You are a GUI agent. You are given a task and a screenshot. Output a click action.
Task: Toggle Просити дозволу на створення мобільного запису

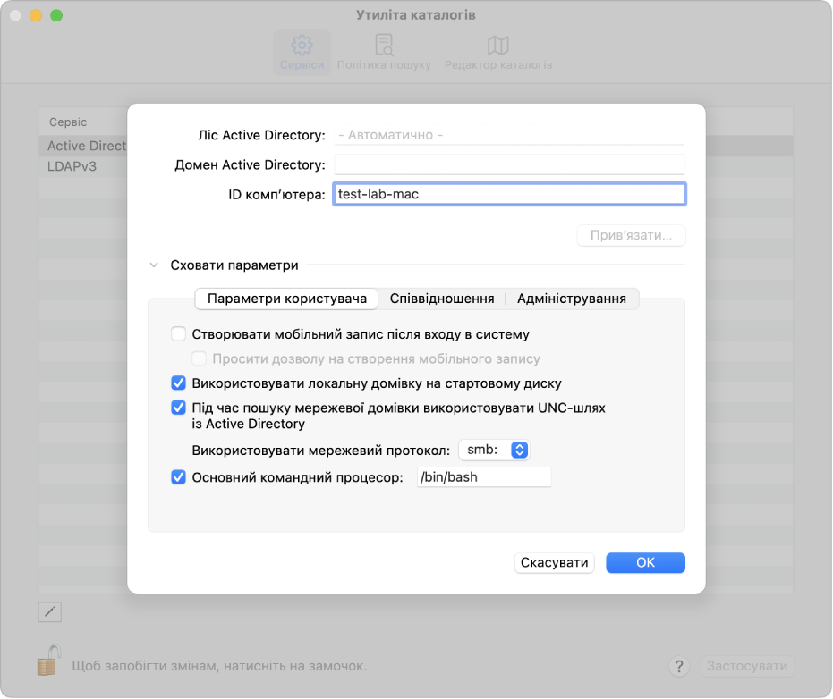(200, 358)
